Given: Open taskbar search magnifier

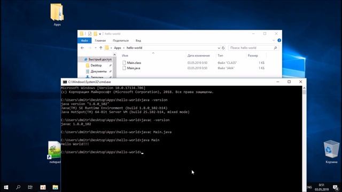Looking at the screenshot, I should point(18,187).
